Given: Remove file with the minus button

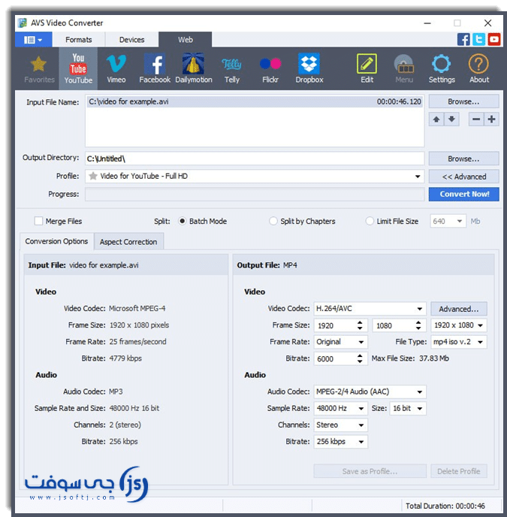Looking at the screenshot, I should (476, 119).
